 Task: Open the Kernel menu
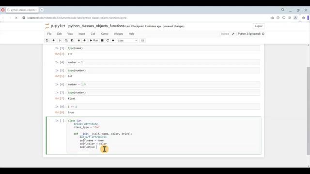pos(105,34)
